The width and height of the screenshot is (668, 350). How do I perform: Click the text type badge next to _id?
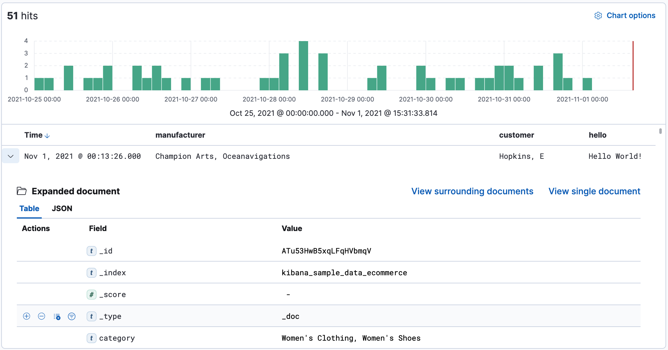91,251
